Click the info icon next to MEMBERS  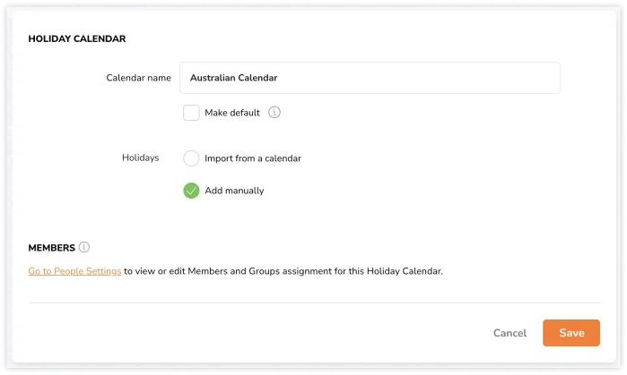(x=84, y=247)
